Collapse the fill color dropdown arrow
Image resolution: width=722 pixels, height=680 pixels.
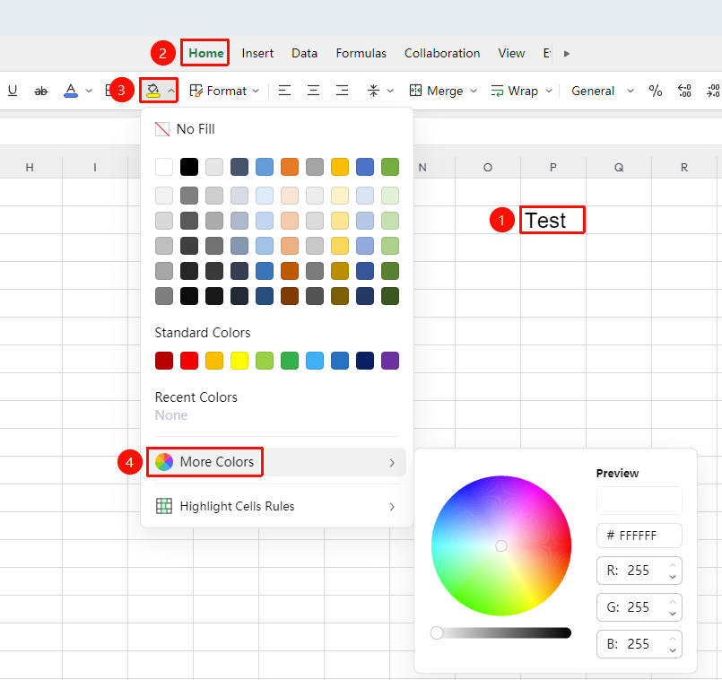tap(170, 91)
